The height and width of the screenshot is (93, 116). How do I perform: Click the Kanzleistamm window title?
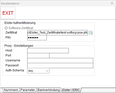(10, 3)
